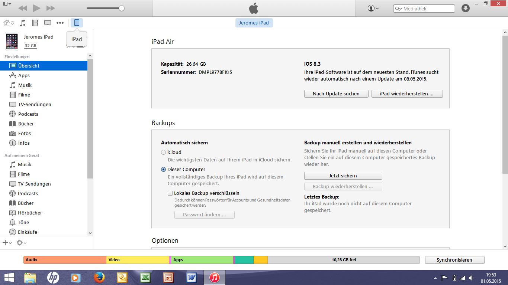This screenshot has height=285, width=508.
Task: Open PowerPoint from the taskbar
Action: click(x=168, y=278)
